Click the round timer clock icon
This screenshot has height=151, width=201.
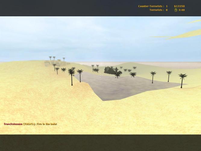(176, 10)
